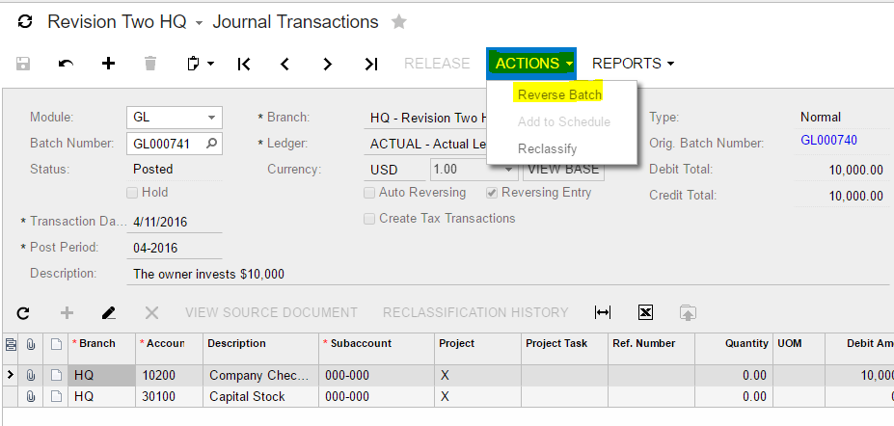Choose Reverse Batch from Actions menu
Viewport: 894px width, 426px height.
pos(559,94)
